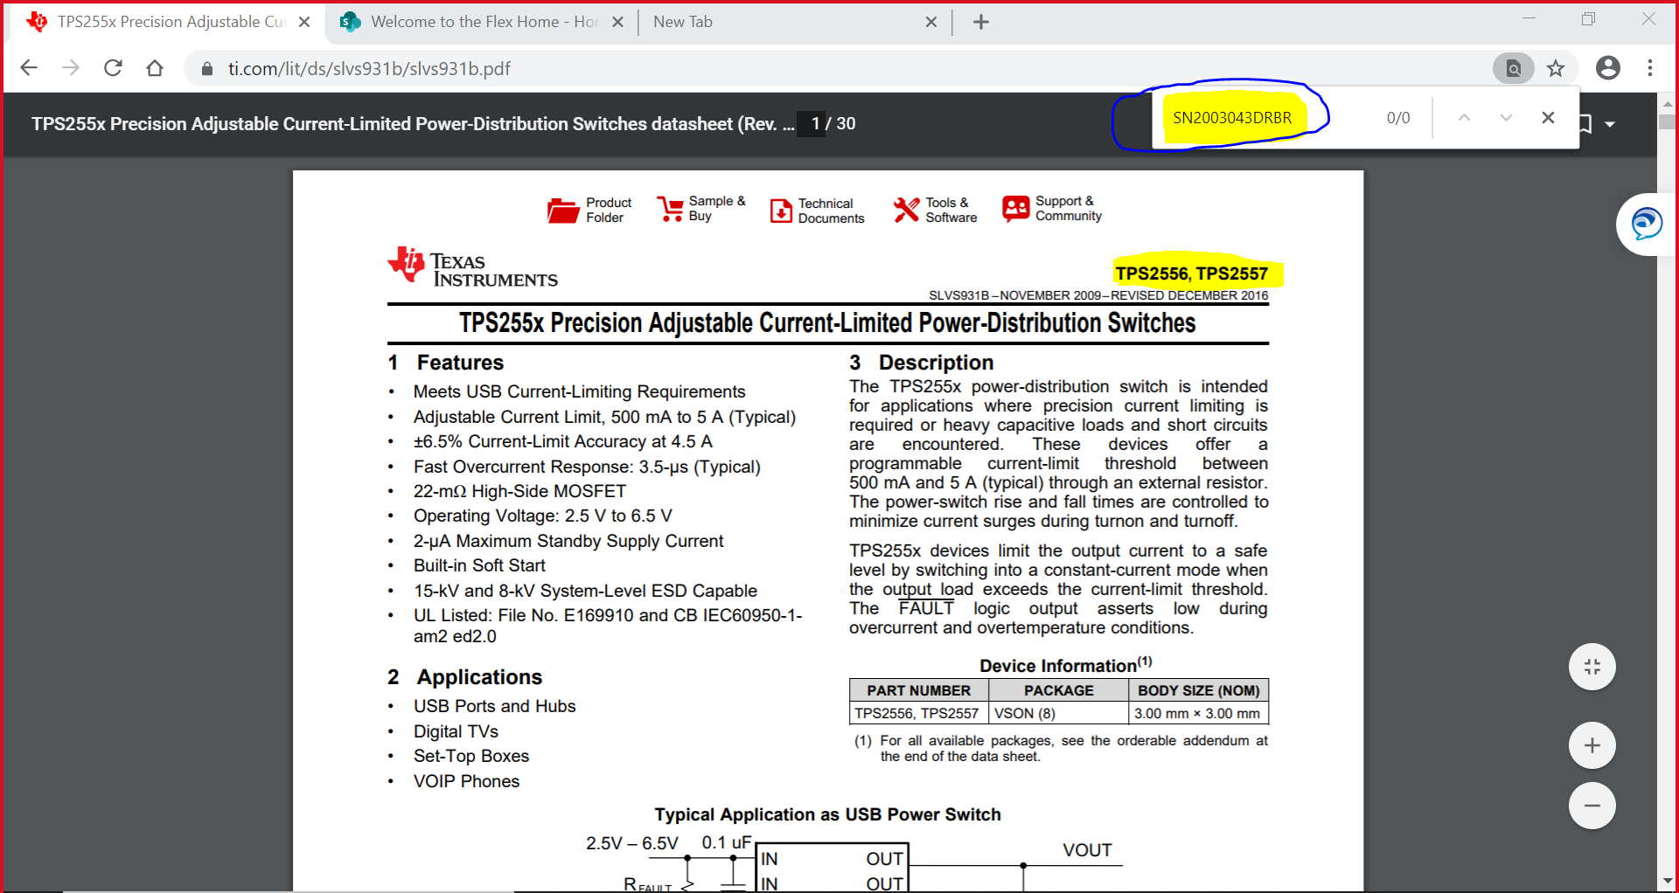Click the '22-mΩ High-Side MOSFET' feature line
The image size is (1679, 893).
point(520,491)
